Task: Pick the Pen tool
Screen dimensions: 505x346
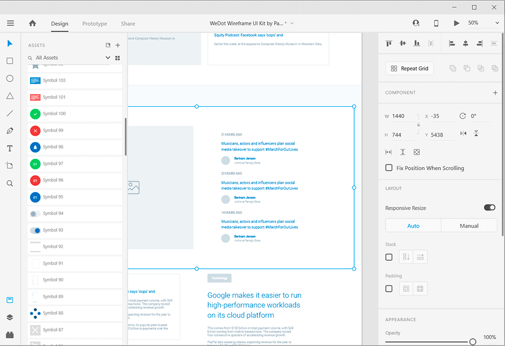Action: point(9,130)
